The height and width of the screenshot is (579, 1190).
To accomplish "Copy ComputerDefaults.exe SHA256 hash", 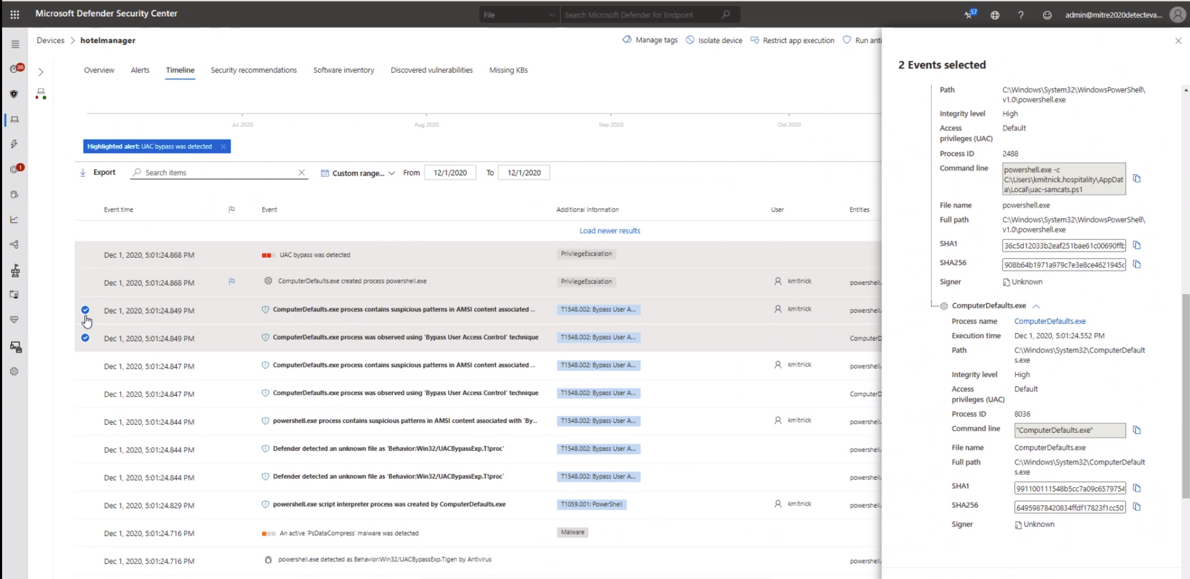I will coord(1137,507).
